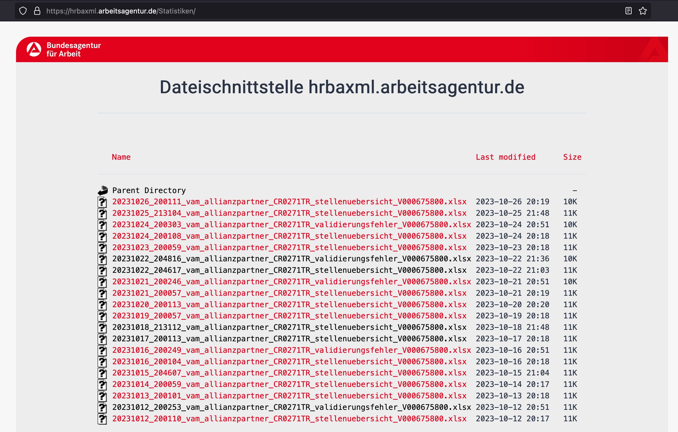Open 20231024_200108 stellenuebersicht xlsx file

pos(289,236)
